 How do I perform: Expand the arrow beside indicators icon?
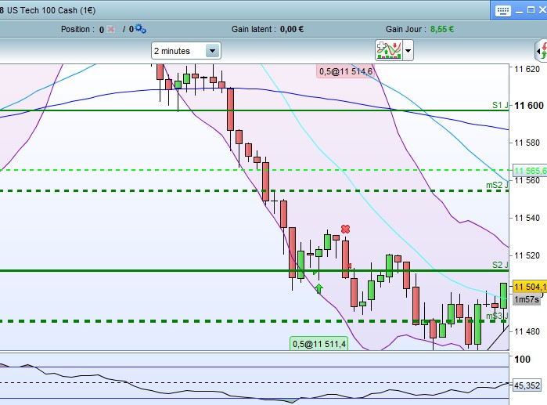coord(408,51)
